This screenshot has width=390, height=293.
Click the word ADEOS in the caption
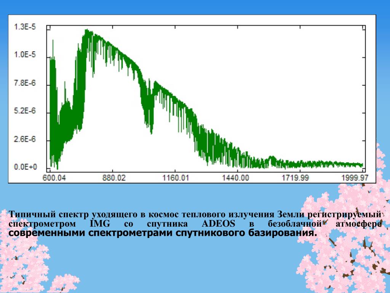pos(218,224)
